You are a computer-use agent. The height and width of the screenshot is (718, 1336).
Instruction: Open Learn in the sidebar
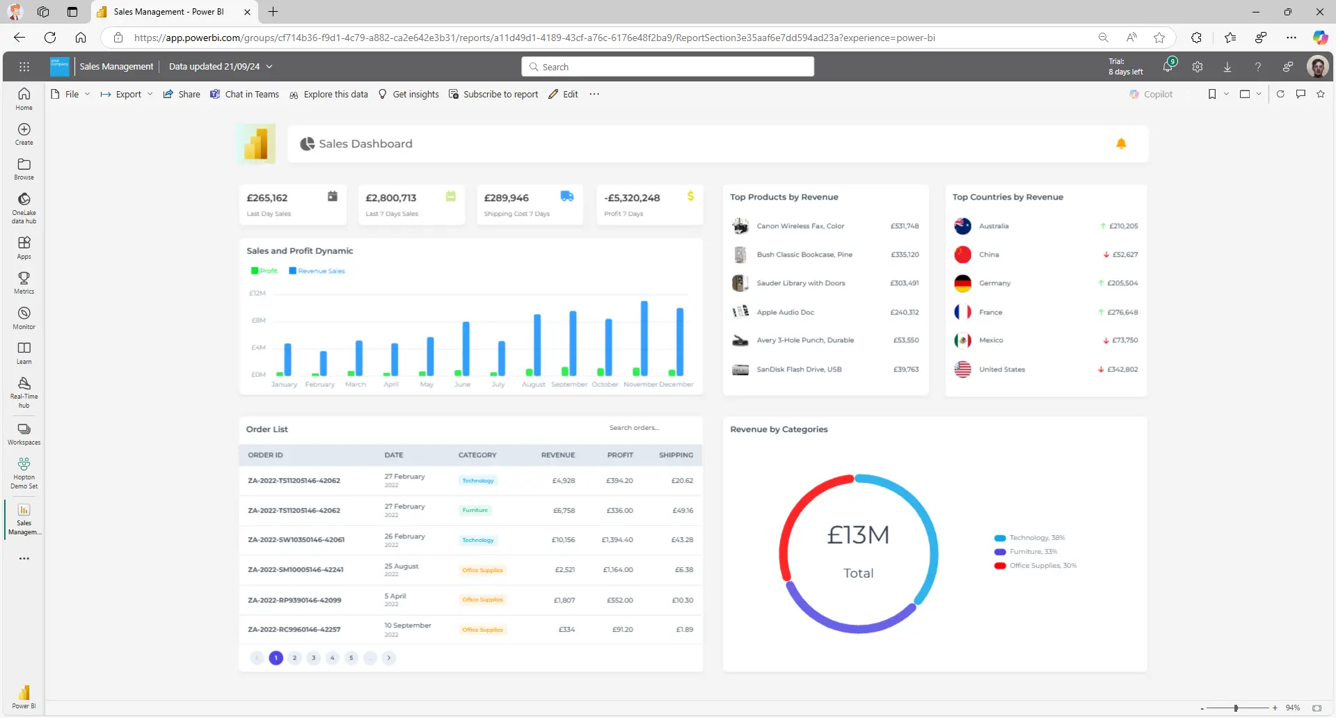[24, 353]
